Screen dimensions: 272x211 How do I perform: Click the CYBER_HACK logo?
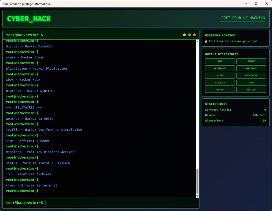pos(29,19)
